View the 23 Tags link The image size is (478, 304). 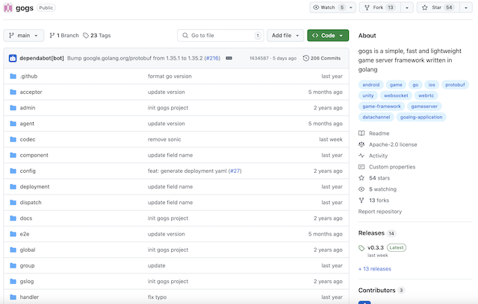97,36
